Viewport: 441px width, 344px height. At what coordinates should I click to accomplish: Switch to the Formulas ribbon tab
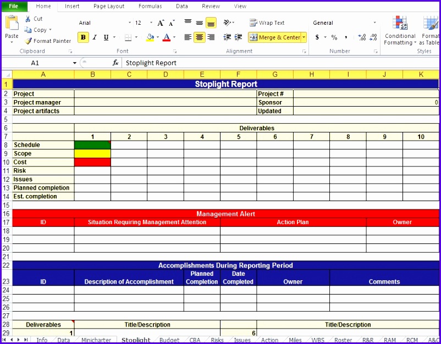150,6
